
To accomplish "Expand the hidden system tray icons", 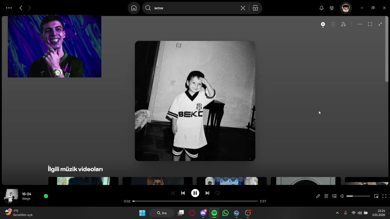I will (337, 213).
